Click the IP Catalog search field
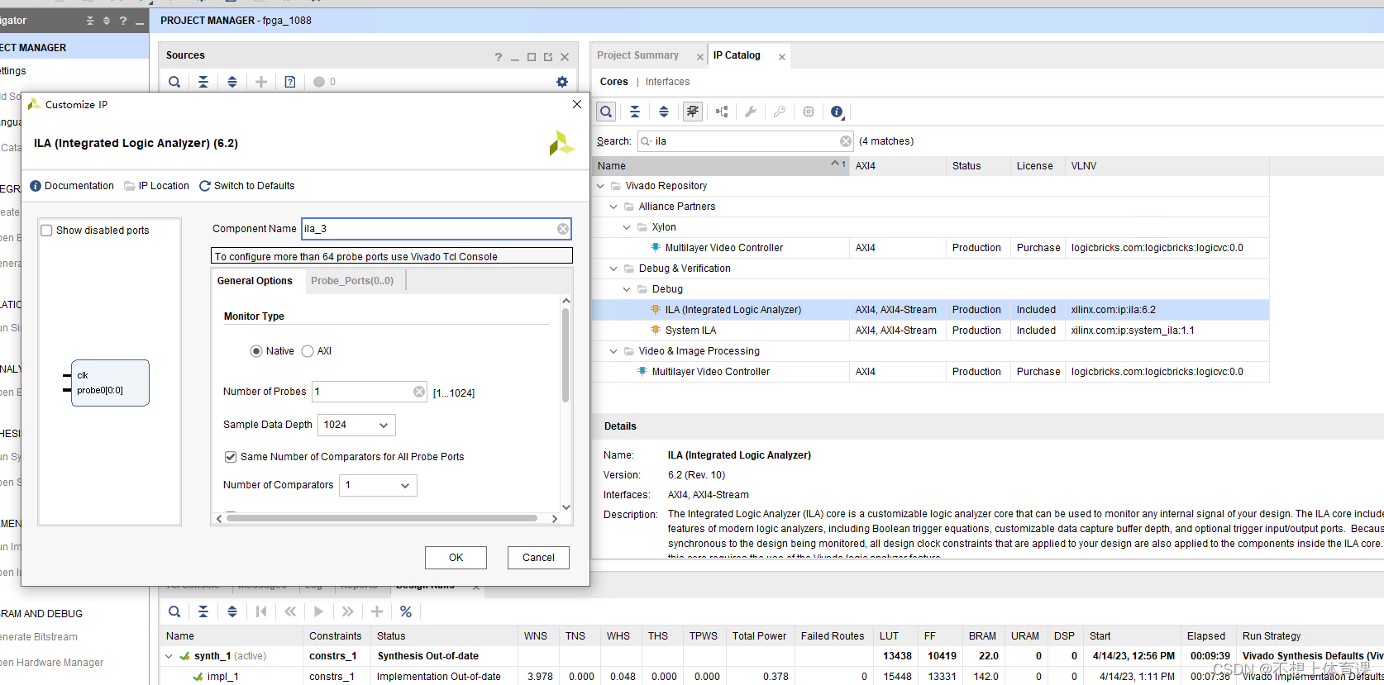 [746, 141]
